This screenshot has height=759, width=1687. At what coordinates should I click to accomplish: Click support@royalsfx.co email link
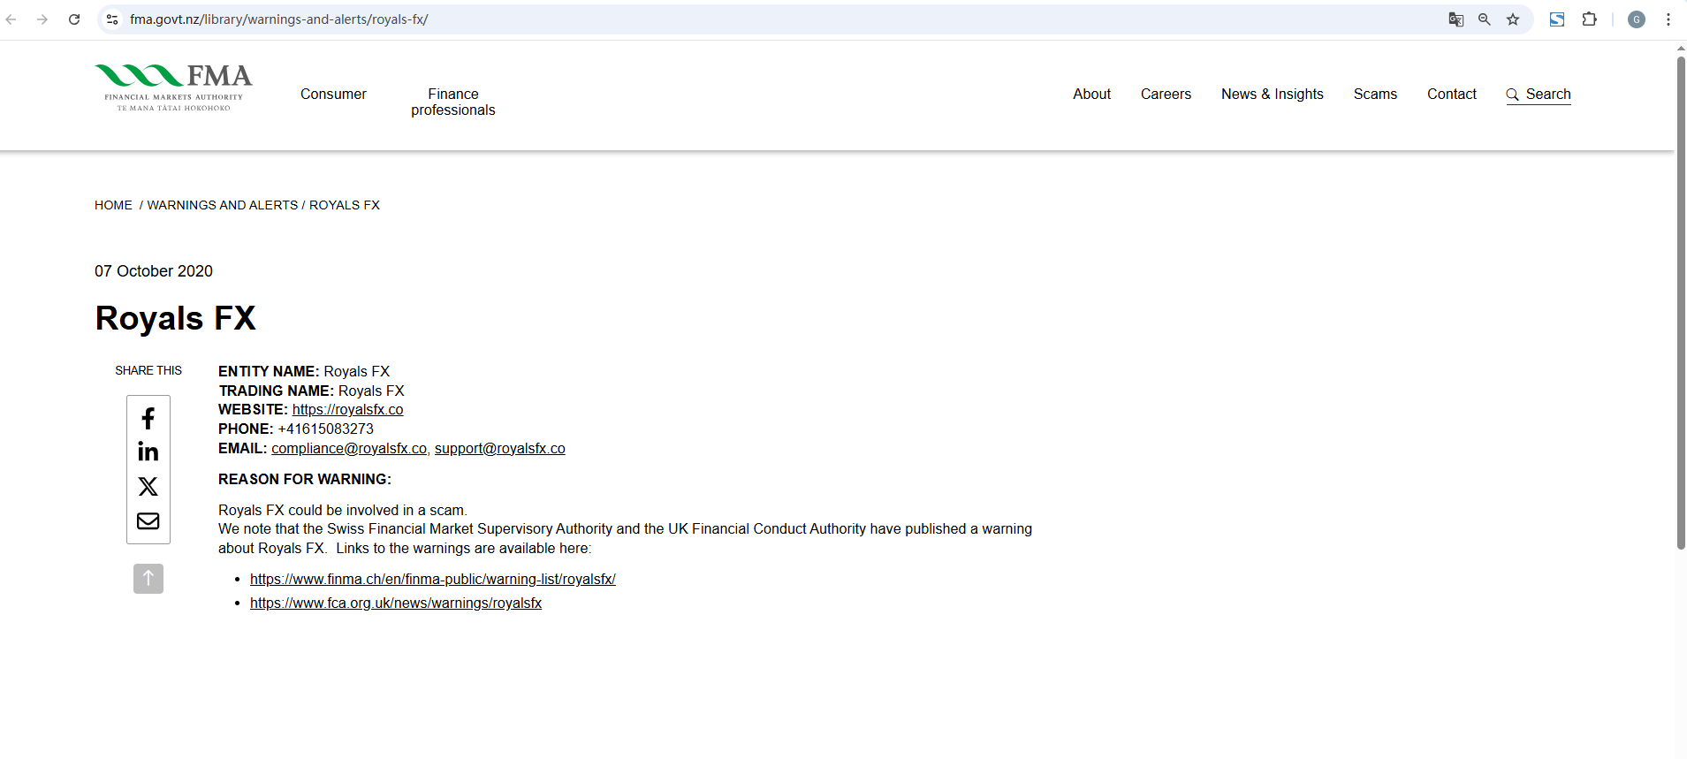[500, 449]
